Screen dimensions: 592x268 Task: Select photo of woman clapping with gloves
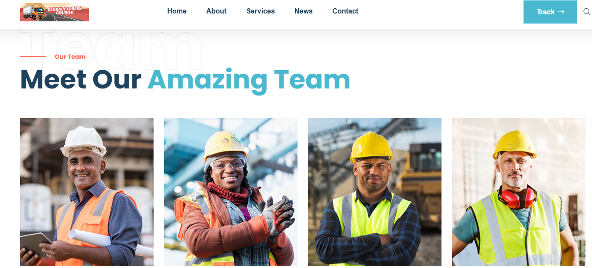tap(231, 192)
